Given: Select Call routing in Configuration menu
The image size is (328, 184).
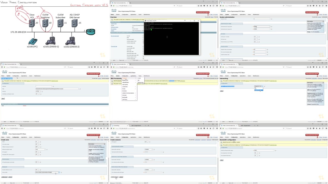Looking at the screenshot, I should tap(129, 85).
